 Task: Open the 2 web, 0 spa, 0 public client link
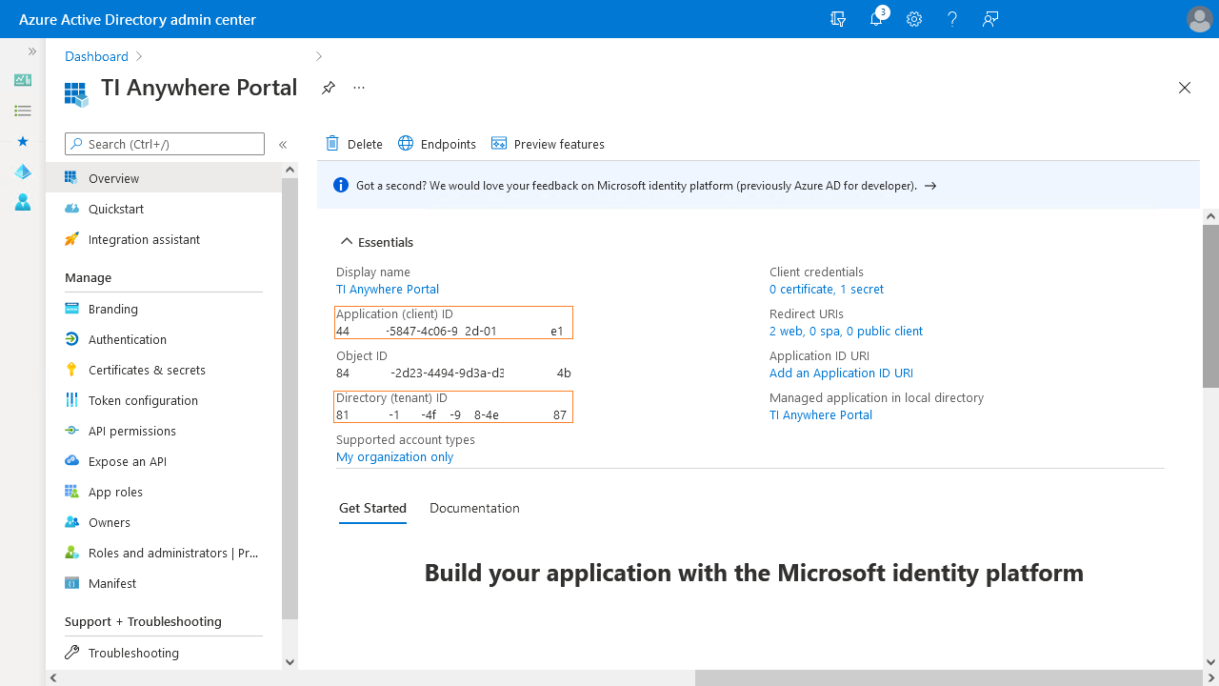tap(846, 331)
